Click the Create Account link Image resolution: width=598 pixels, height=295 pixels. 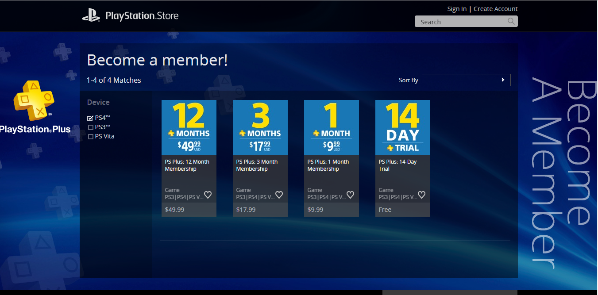[496, 9]
